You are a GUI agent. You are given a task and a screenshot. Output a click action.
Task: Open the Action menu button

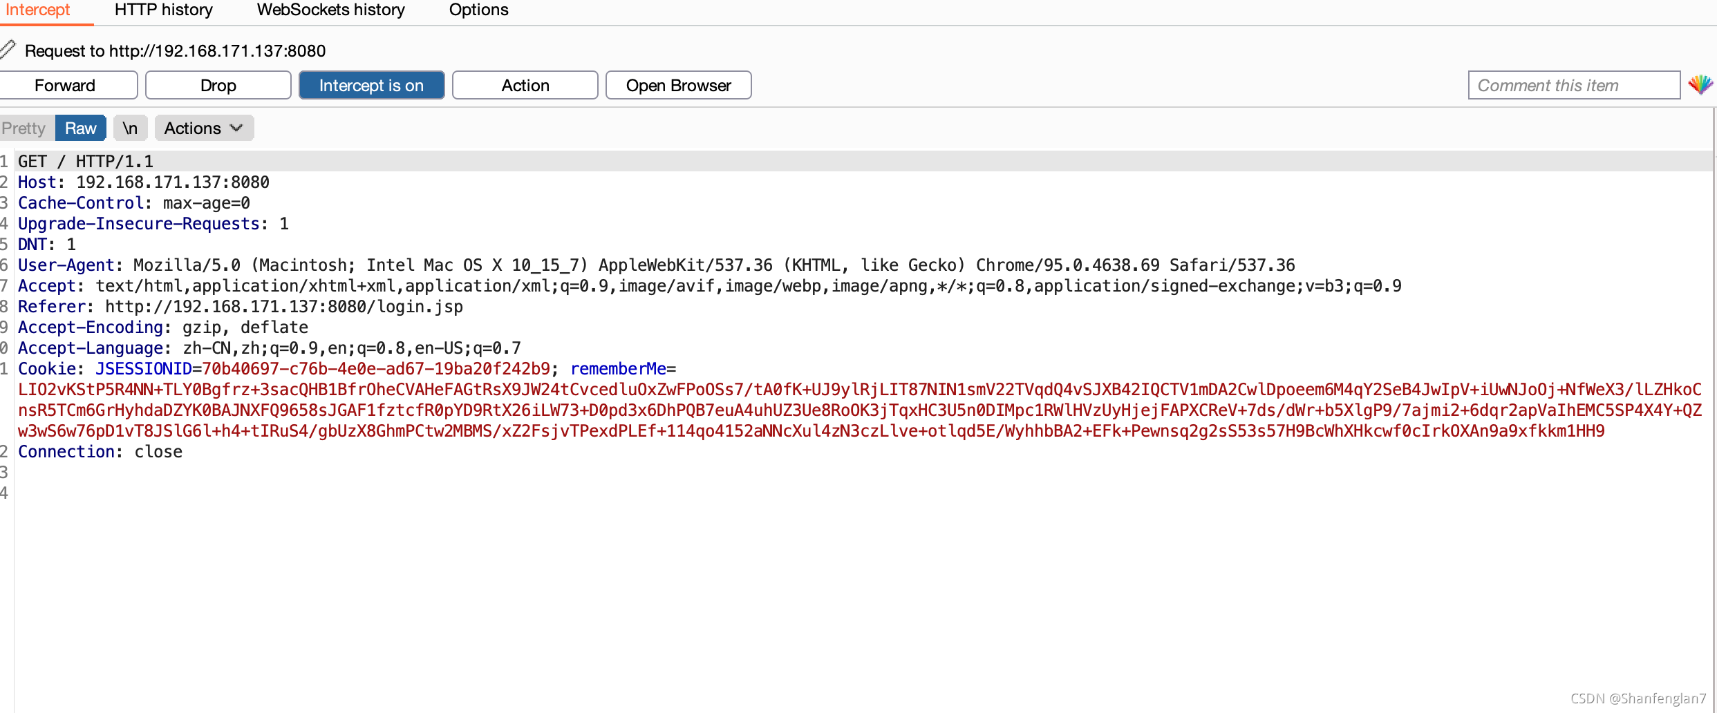[x=525, y=85]
